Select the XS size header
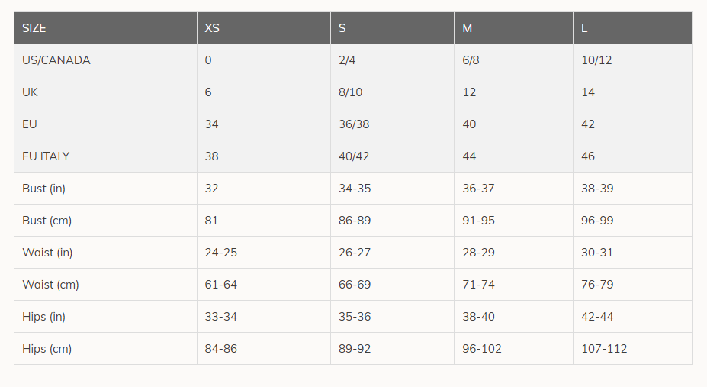This screenshot has width=707, height=387. 212,28
